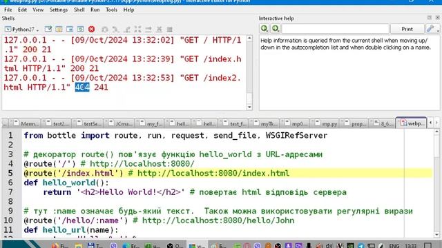The width and height of the screenshot is (442, 248).
Task: Open the Run menu
Action: tap(95, 10)
